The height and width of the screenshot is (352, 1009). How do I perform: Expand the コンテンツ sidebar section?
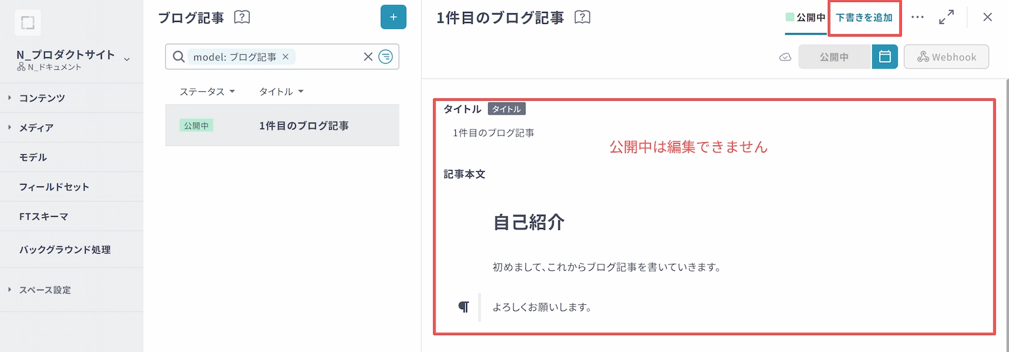[42, 98]
